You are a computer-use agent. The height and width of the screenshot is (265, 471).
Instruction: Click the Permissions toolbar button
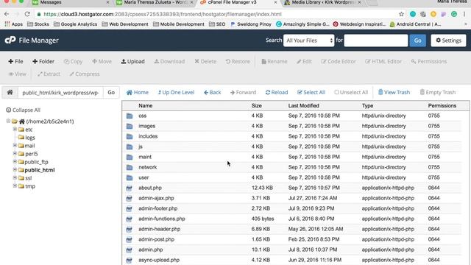[x=429, y=61]
